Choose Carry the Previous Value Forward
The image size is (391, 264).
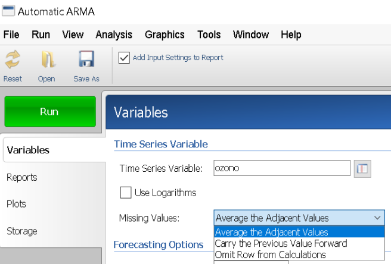281,244
